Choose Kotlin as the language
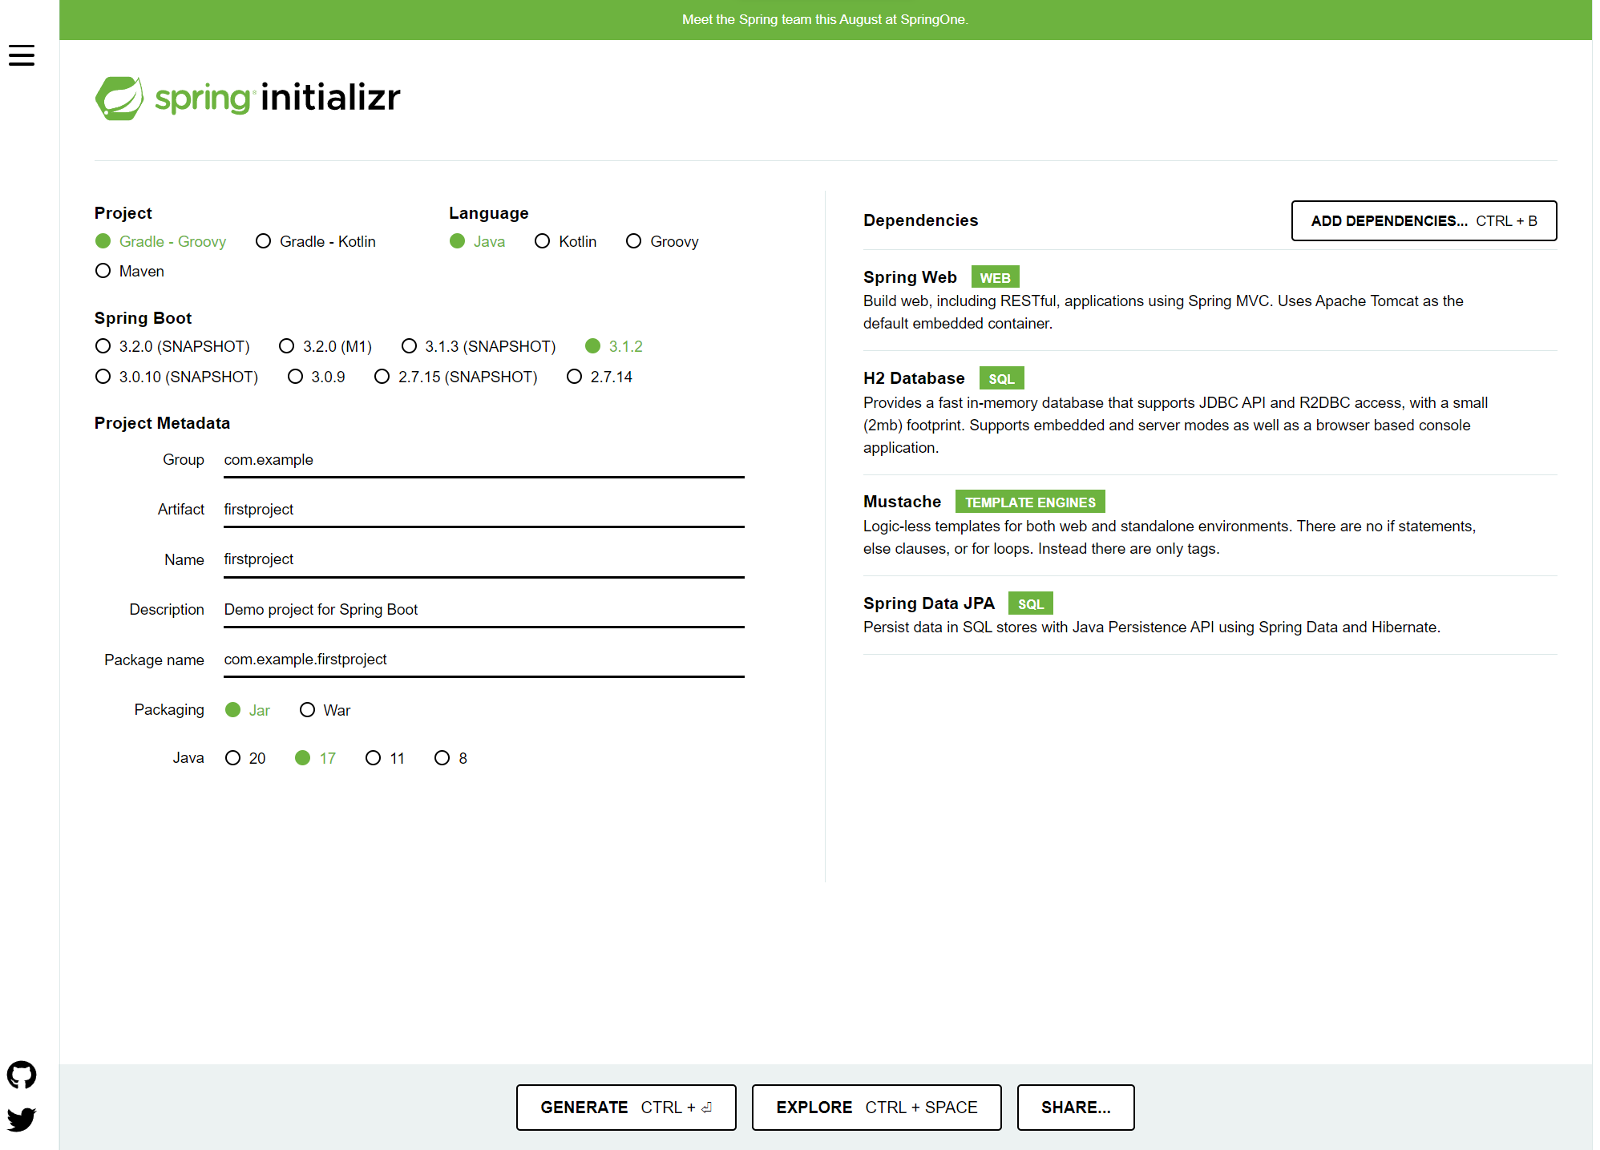 [543, 241]
